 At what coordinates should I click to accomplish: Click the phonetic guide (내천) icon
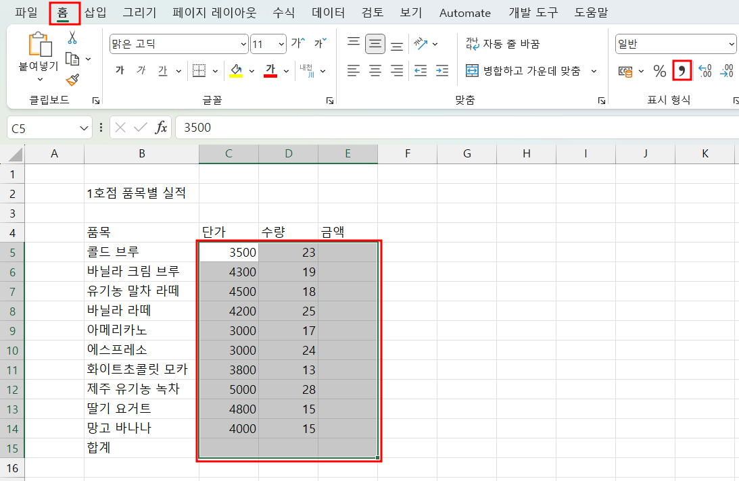[307, 71]
